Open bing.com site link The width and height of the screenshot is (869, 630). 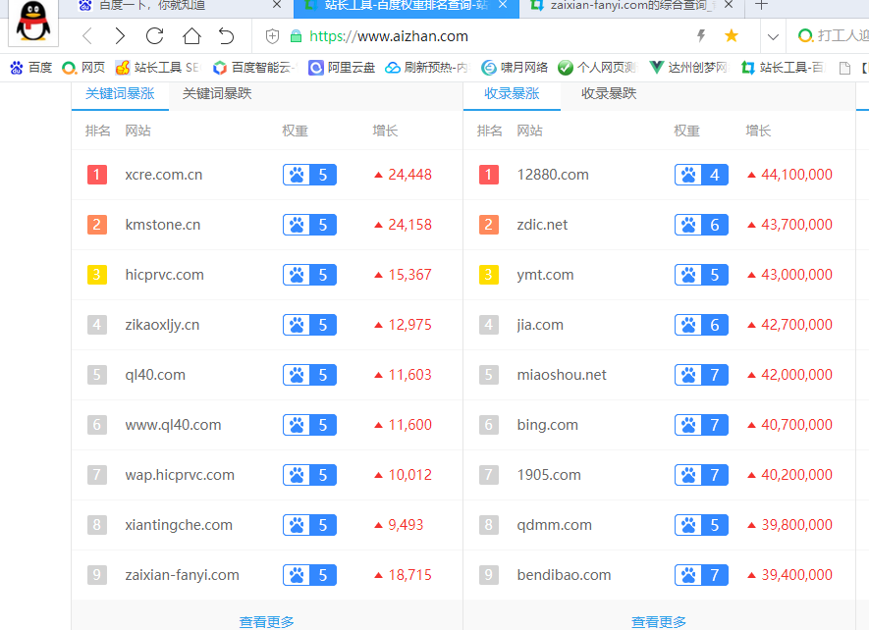coord(547,425)
